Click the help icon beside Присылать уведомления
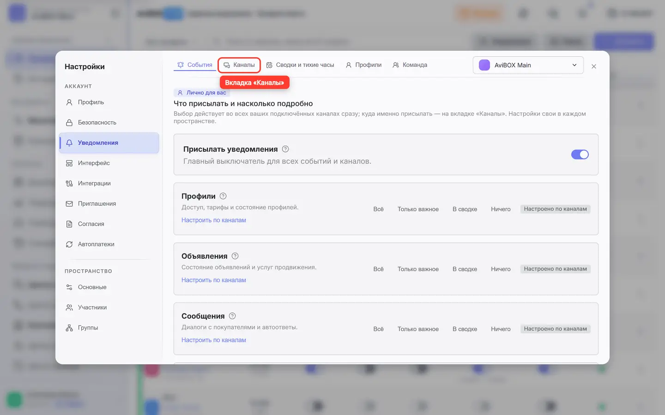The width and height of the screenshot is (665, 415). (285, 149)
